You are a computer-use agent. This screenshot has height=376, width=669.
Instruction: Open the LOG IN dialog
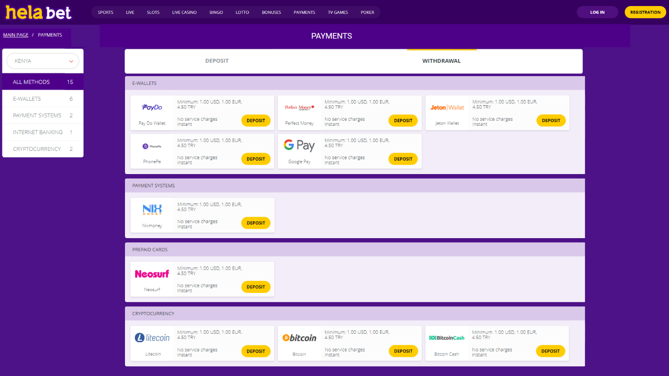597,12
